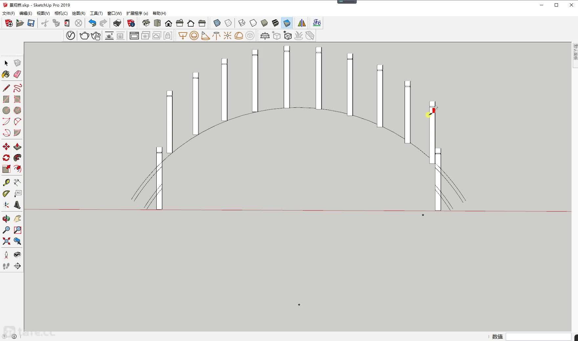Screen dimensions: 578x341
Task: Select the Pie tool
Action: pyautogui.click(x=17, y=133)
